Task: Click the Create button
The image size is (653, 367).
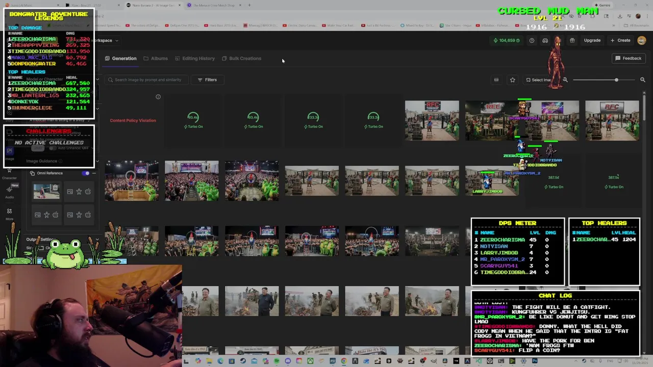Action: [620, 40]
